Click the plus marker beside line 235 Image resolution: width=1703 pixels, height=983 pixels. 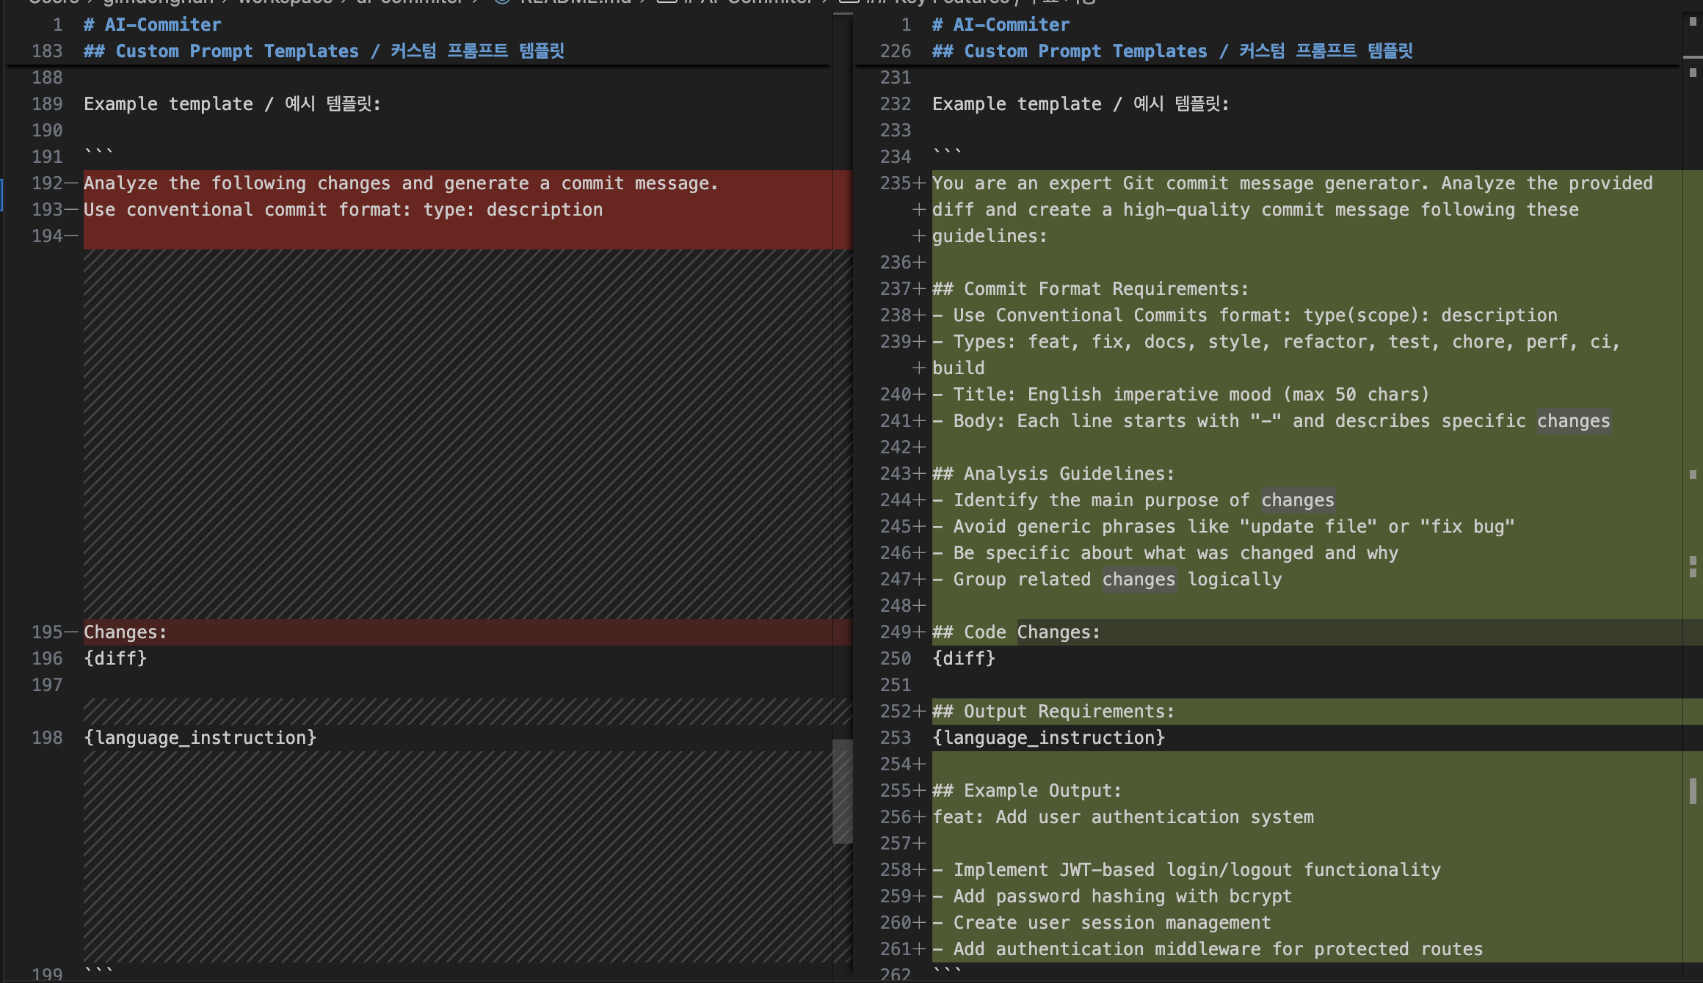(919, 183)
